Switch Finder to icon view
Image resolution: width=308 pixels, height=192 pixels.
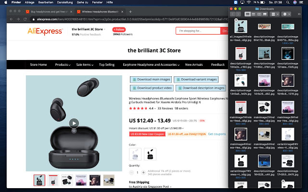(x=247, y=14)
